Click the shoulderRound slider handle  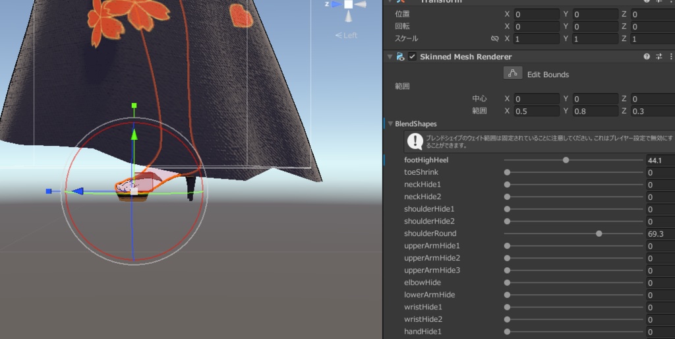click(599, 233)
